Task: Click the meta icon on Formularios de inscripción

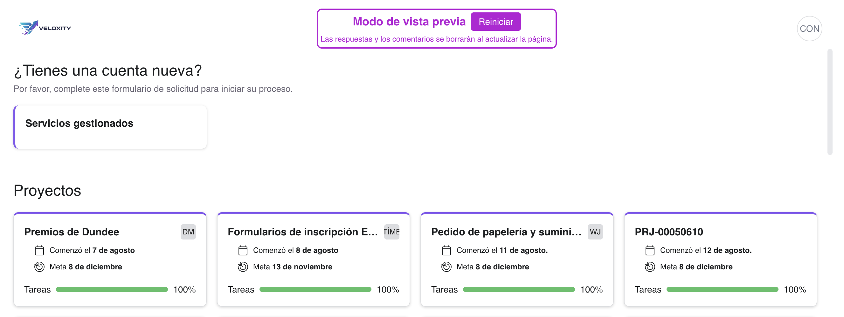Action: pyautogui.click(x=243, y=266)
